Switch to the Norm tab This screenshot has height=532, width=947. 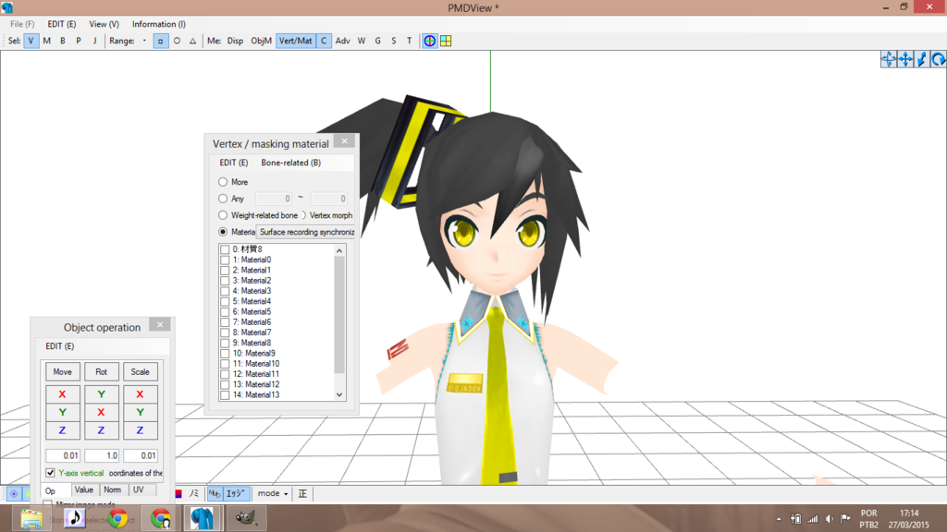pos(112,490)
